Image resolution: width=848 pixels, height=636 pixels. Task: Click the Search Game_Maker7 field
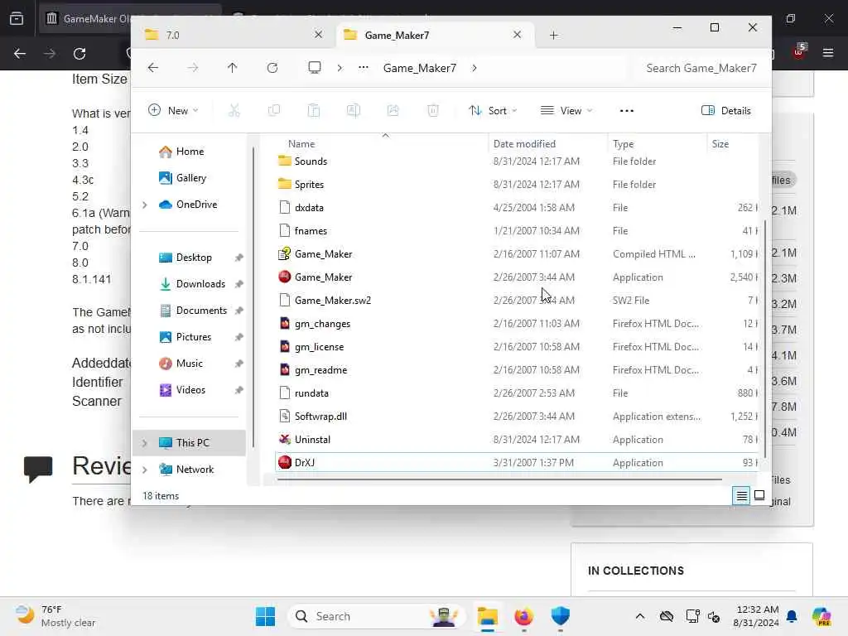[x=701, y=68]
